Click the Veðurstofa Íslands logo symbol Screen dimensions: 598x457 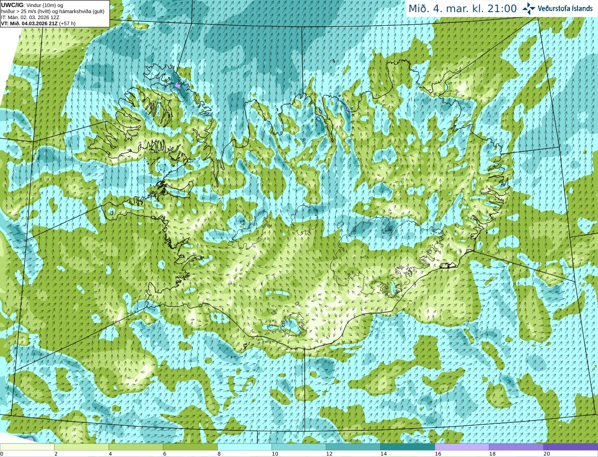tap(529, 8)
